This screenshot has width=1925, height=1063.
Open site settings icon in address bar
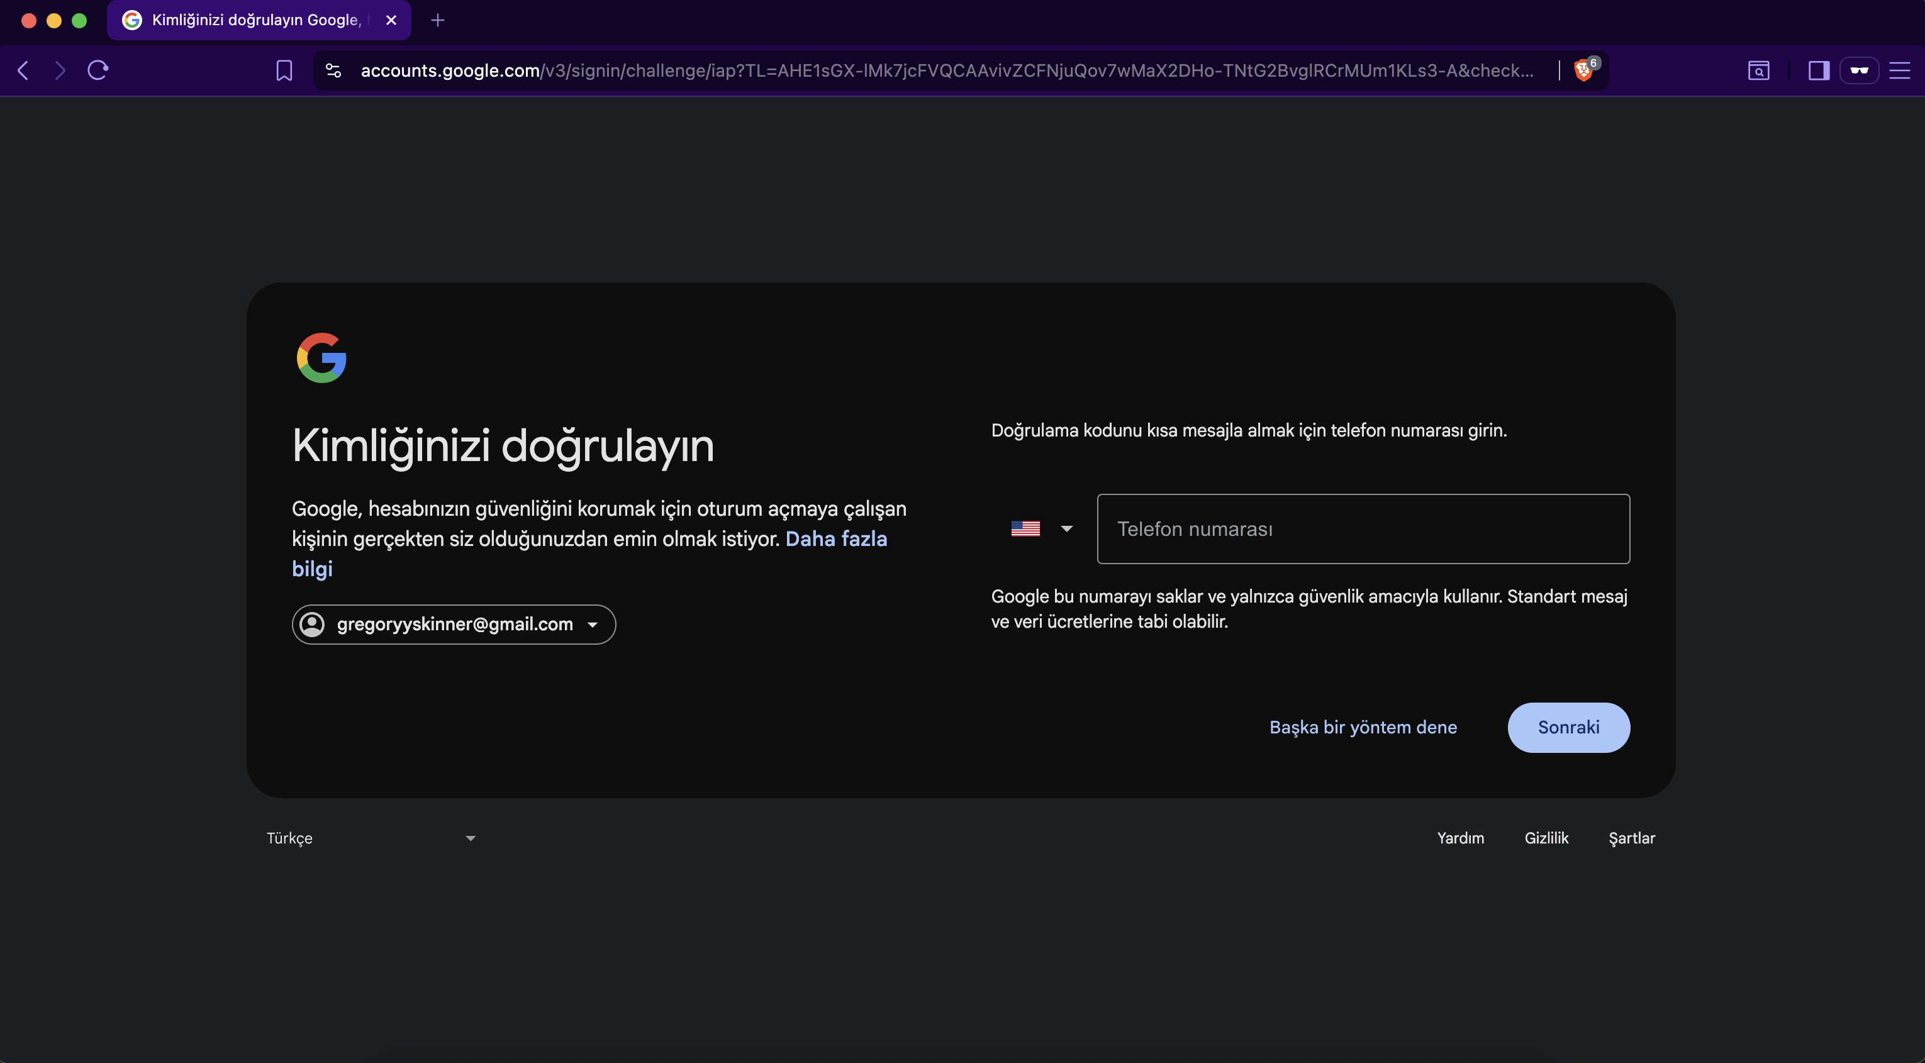pyautogui.click(x=333, y=70)
